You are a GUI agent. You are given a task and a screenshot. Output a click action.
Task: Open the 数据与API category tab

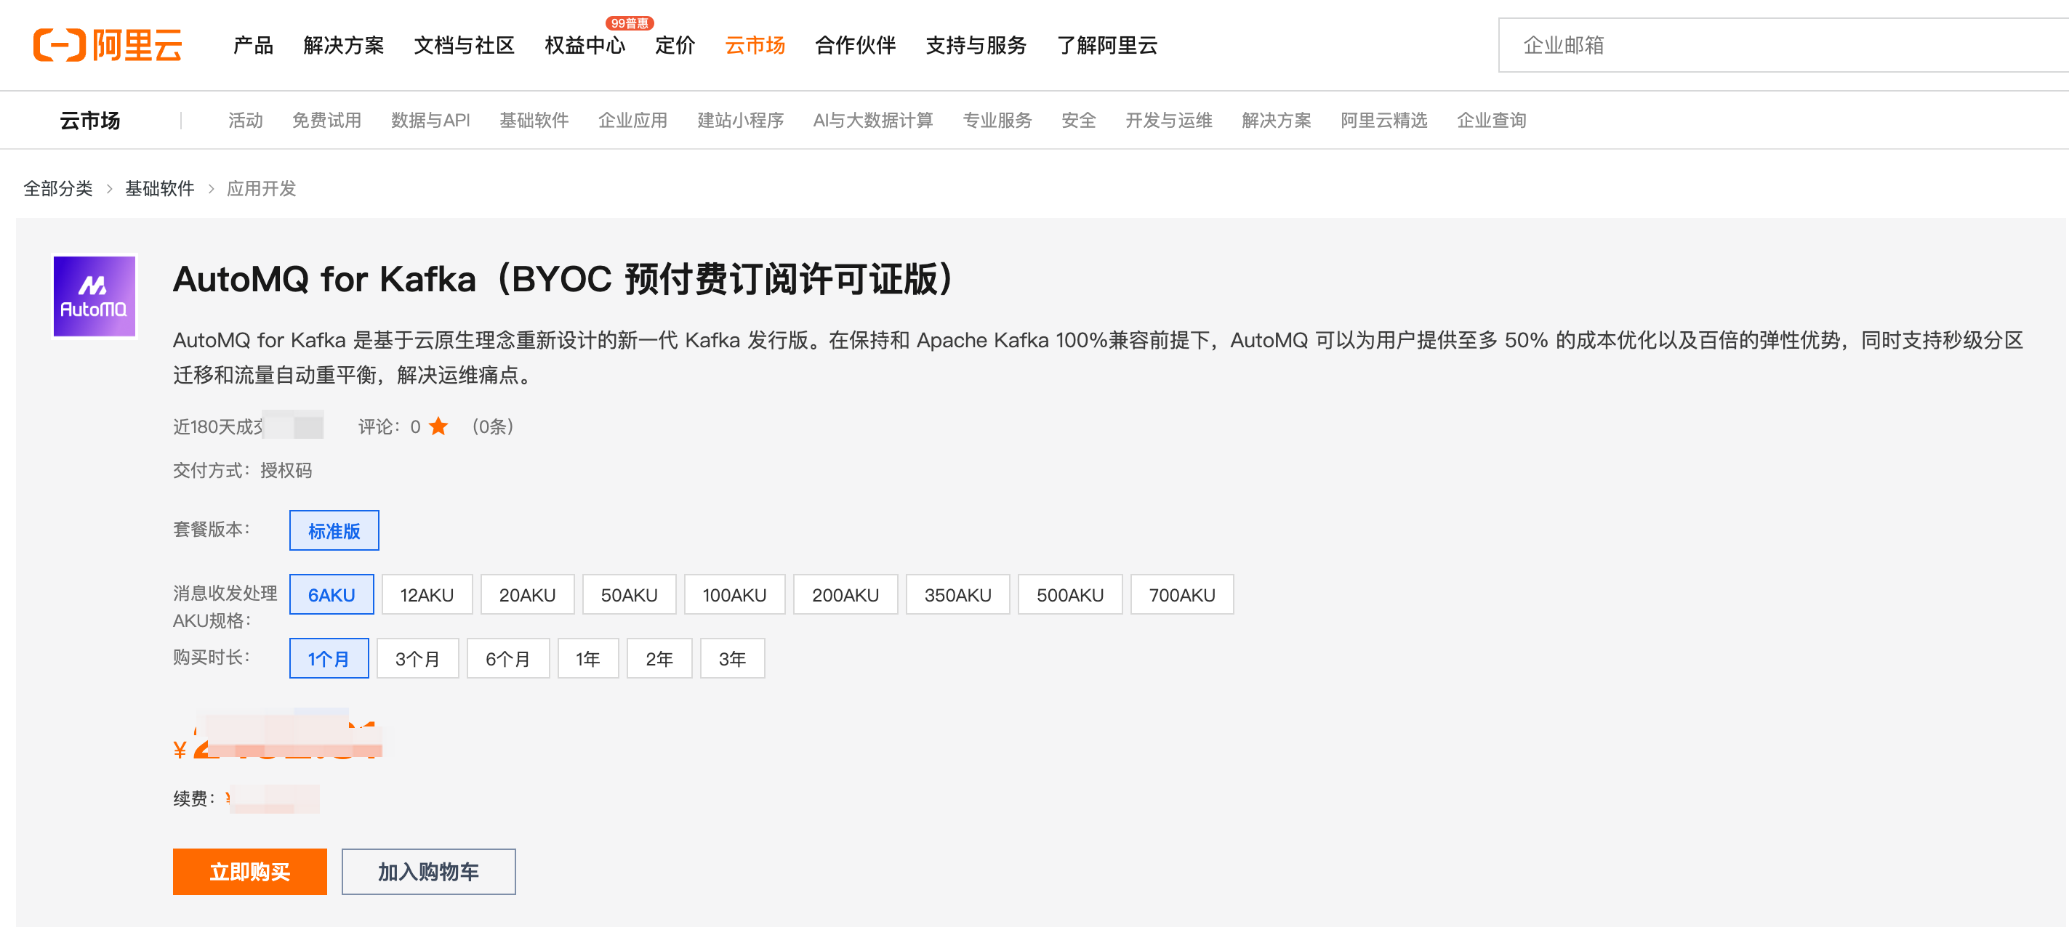click(x=430, y=121)
